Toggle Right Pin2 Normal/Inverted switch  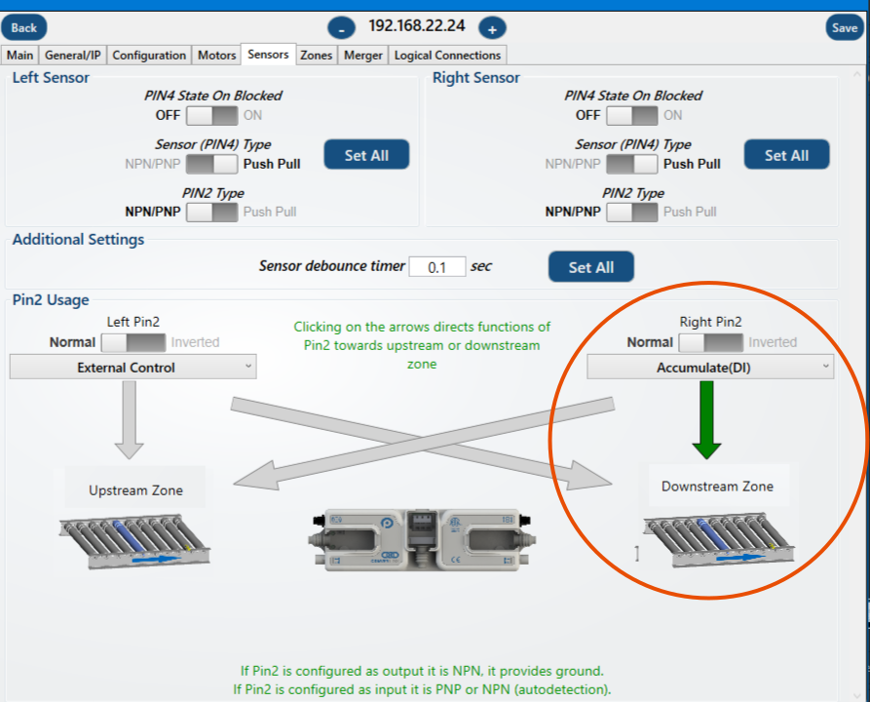(x=711, y=342)
